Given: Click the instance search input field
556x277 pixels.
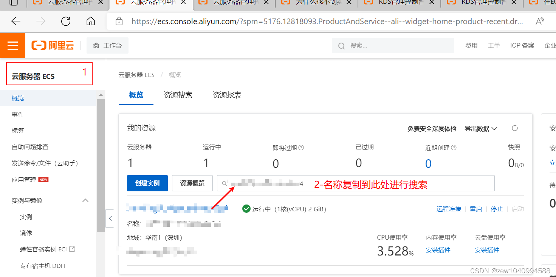Looking at the screenshot, I should [302, 183].
